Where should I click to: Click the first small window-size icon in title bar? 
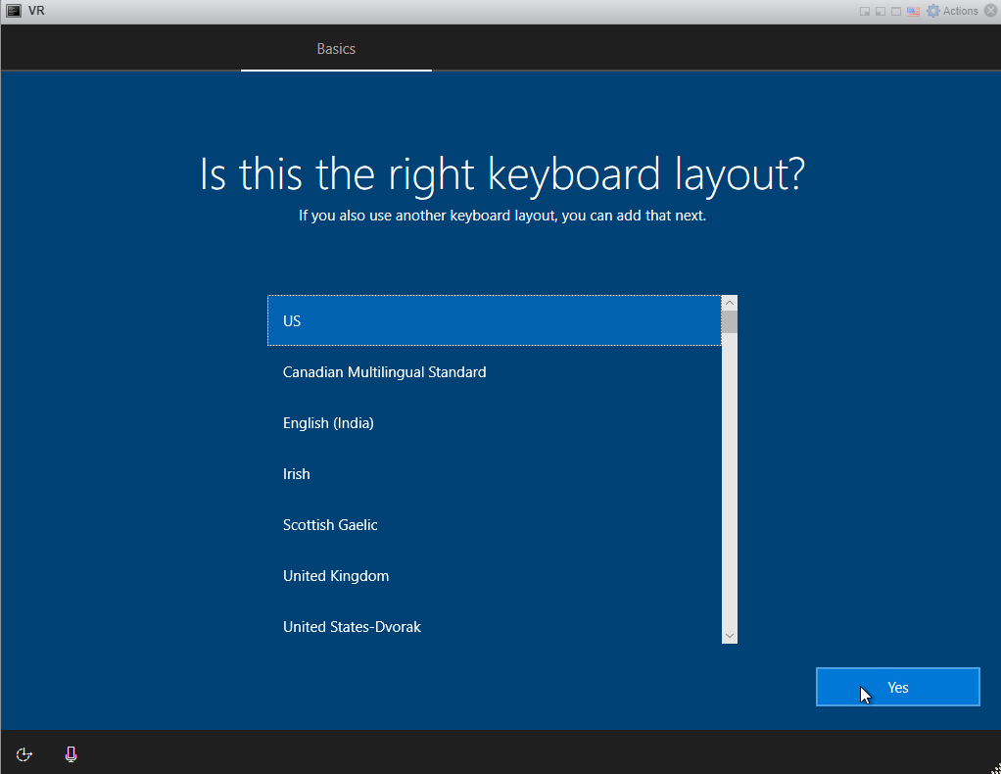(865, 12)
